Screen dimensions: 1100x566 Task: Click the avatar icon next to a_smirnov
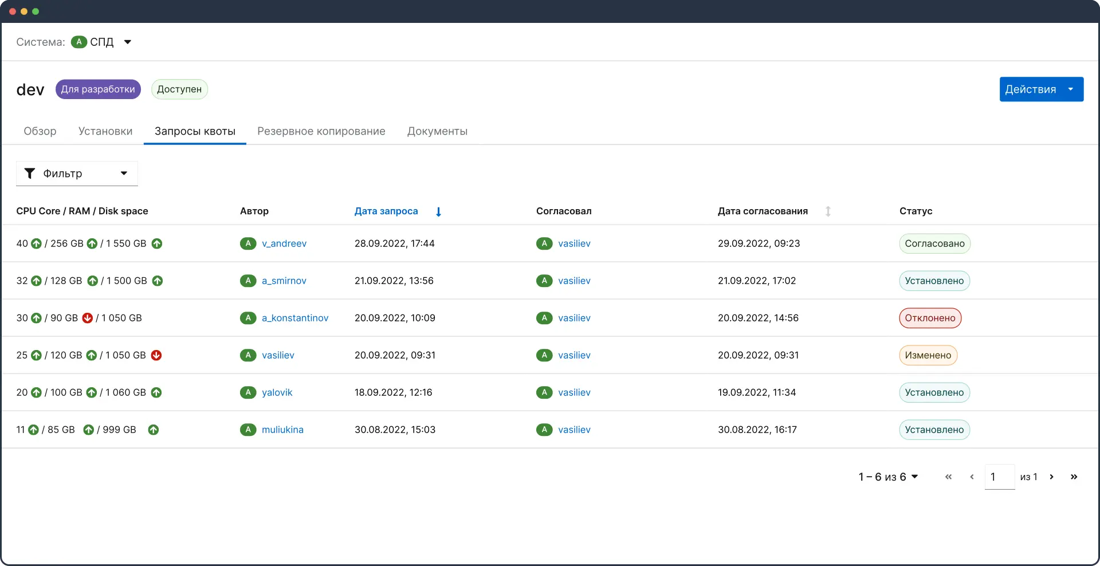click(248, 281)
